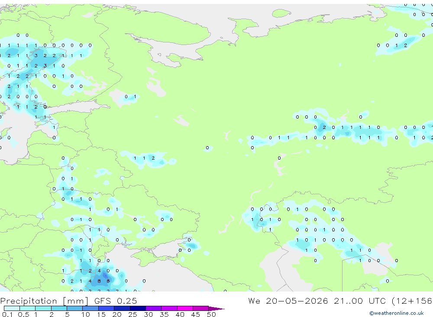The width and height of the screenshot is (433, 317).
Task: Select the 20–25 mm dark blue legend swatch
Action: coord(122,308)
